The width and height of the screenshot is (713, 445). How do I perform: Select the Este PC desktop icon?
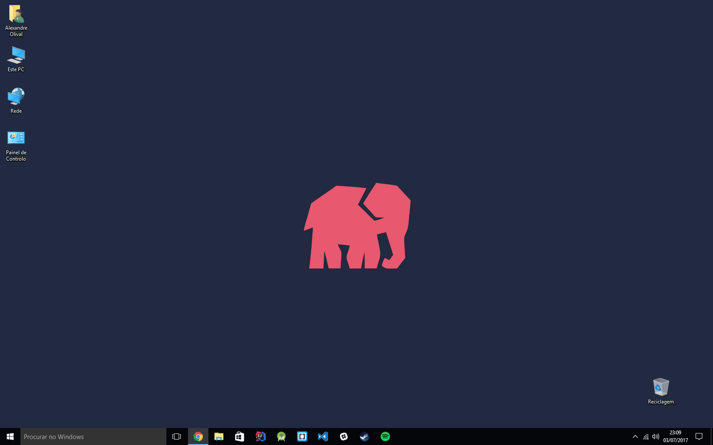point(16,59)
